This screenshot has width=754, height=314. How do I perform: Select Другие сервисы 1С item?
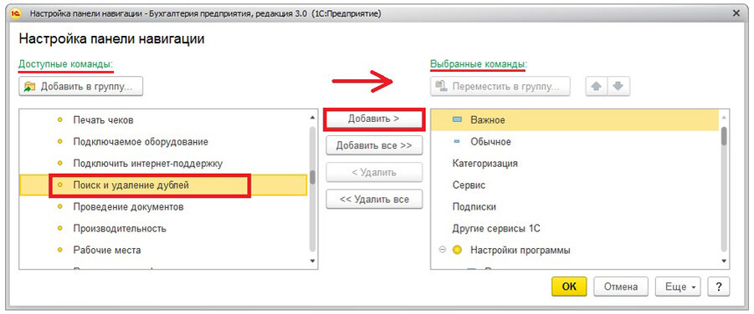pos(575,229)
